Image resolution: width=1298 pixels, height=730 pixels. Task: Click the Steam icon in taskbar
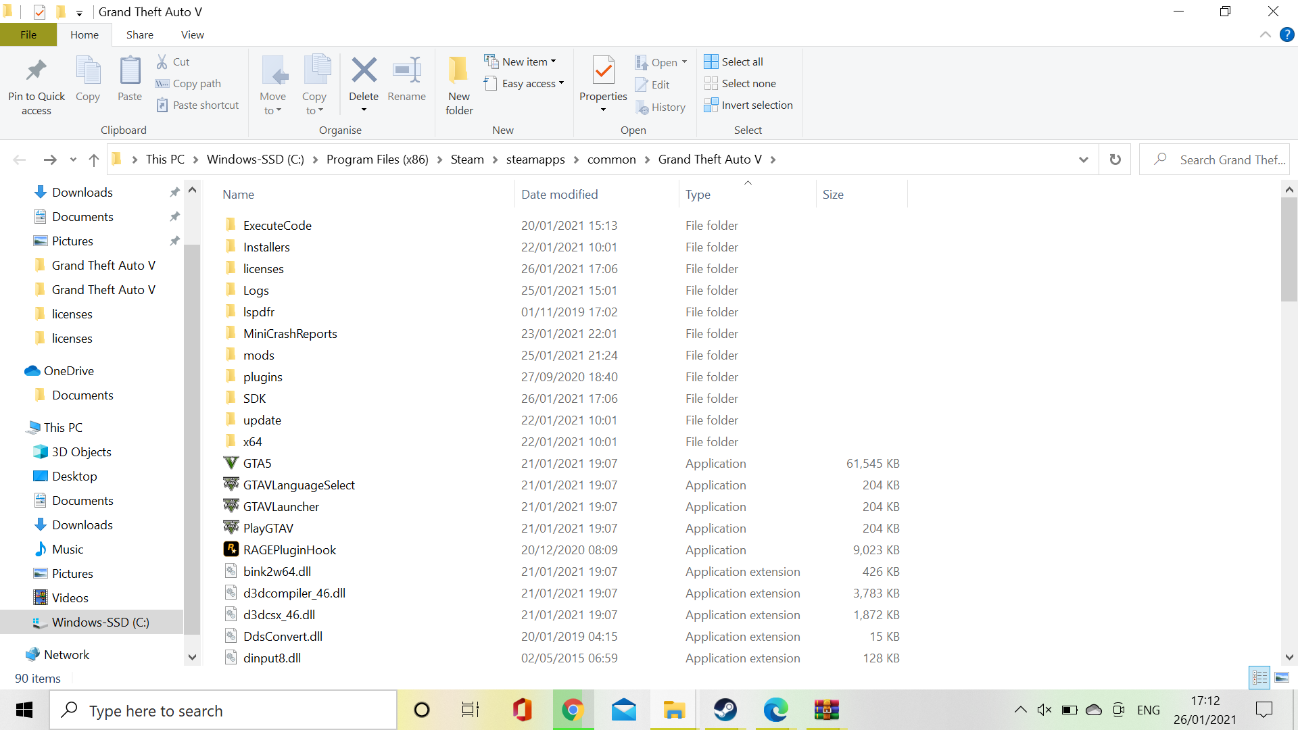[725, 710]
